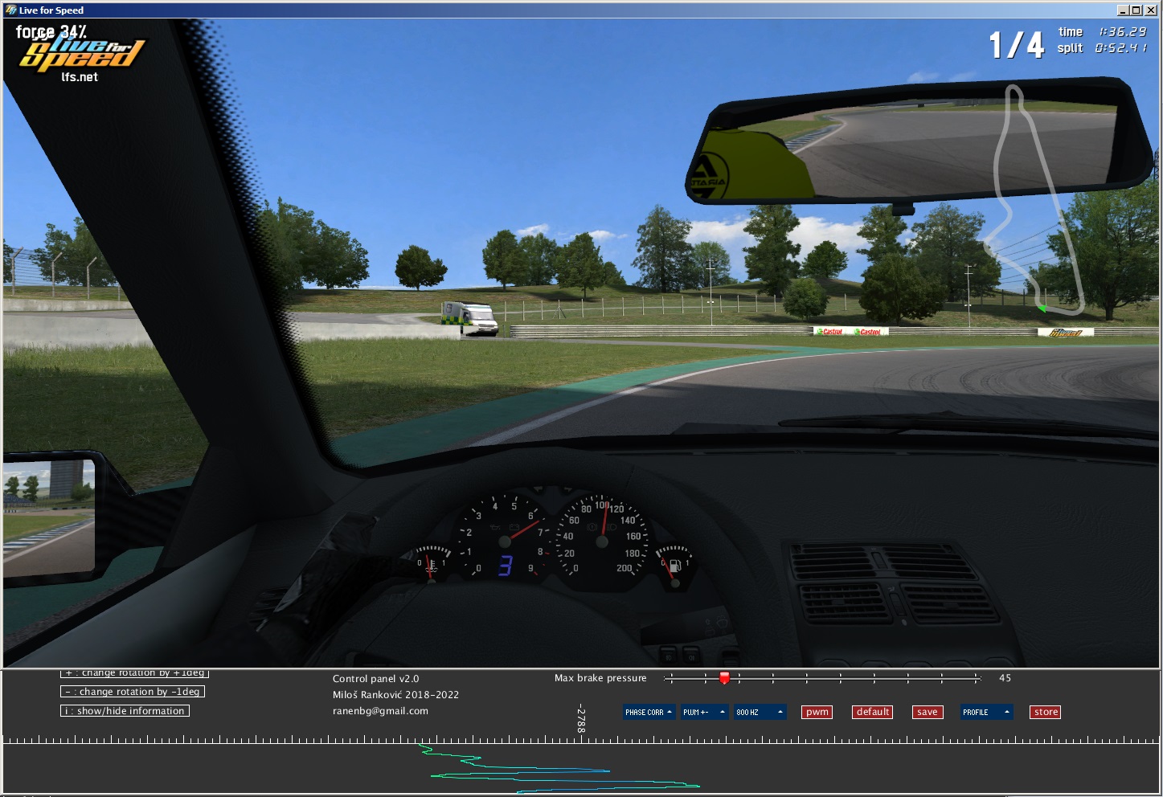Click the fuel pump icon on fuel gauge
Viewport: 1163px width, 797px height.
675,566
